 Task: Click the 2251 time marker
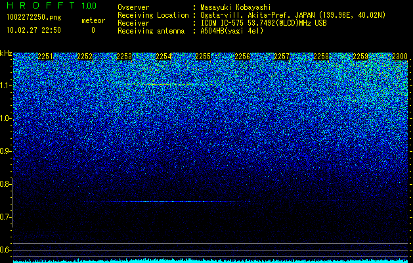[45, 57]
